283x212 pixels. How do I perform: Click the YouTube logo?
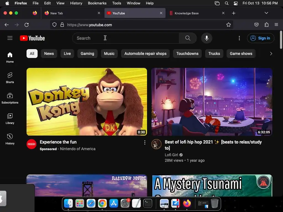click(32, 38)
